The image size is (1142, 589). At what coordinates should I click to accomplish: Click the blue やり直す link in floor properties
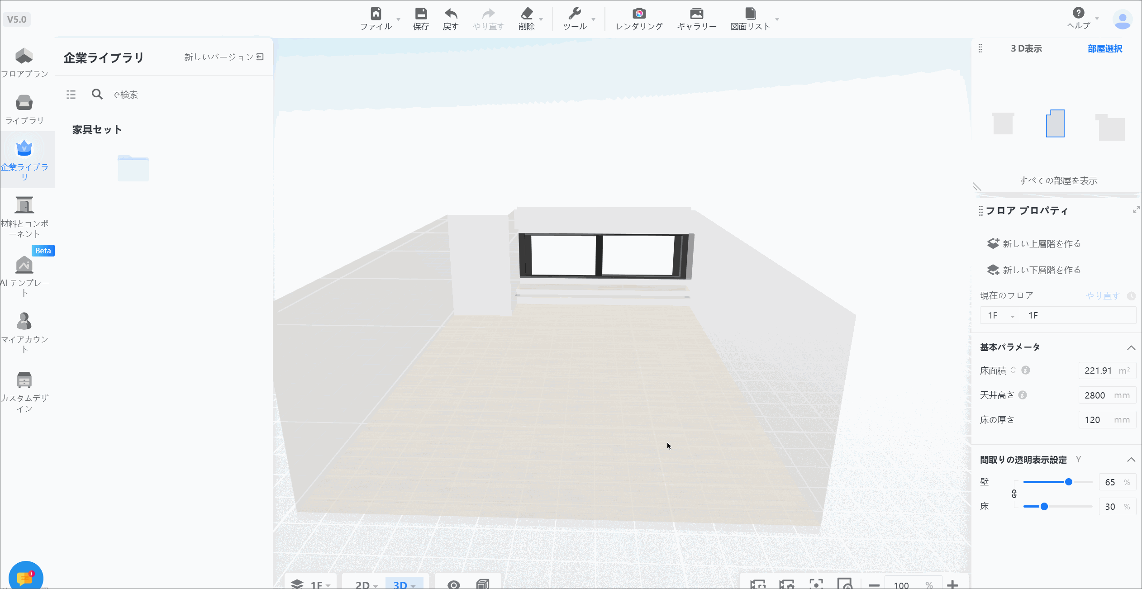(1103, 296)
